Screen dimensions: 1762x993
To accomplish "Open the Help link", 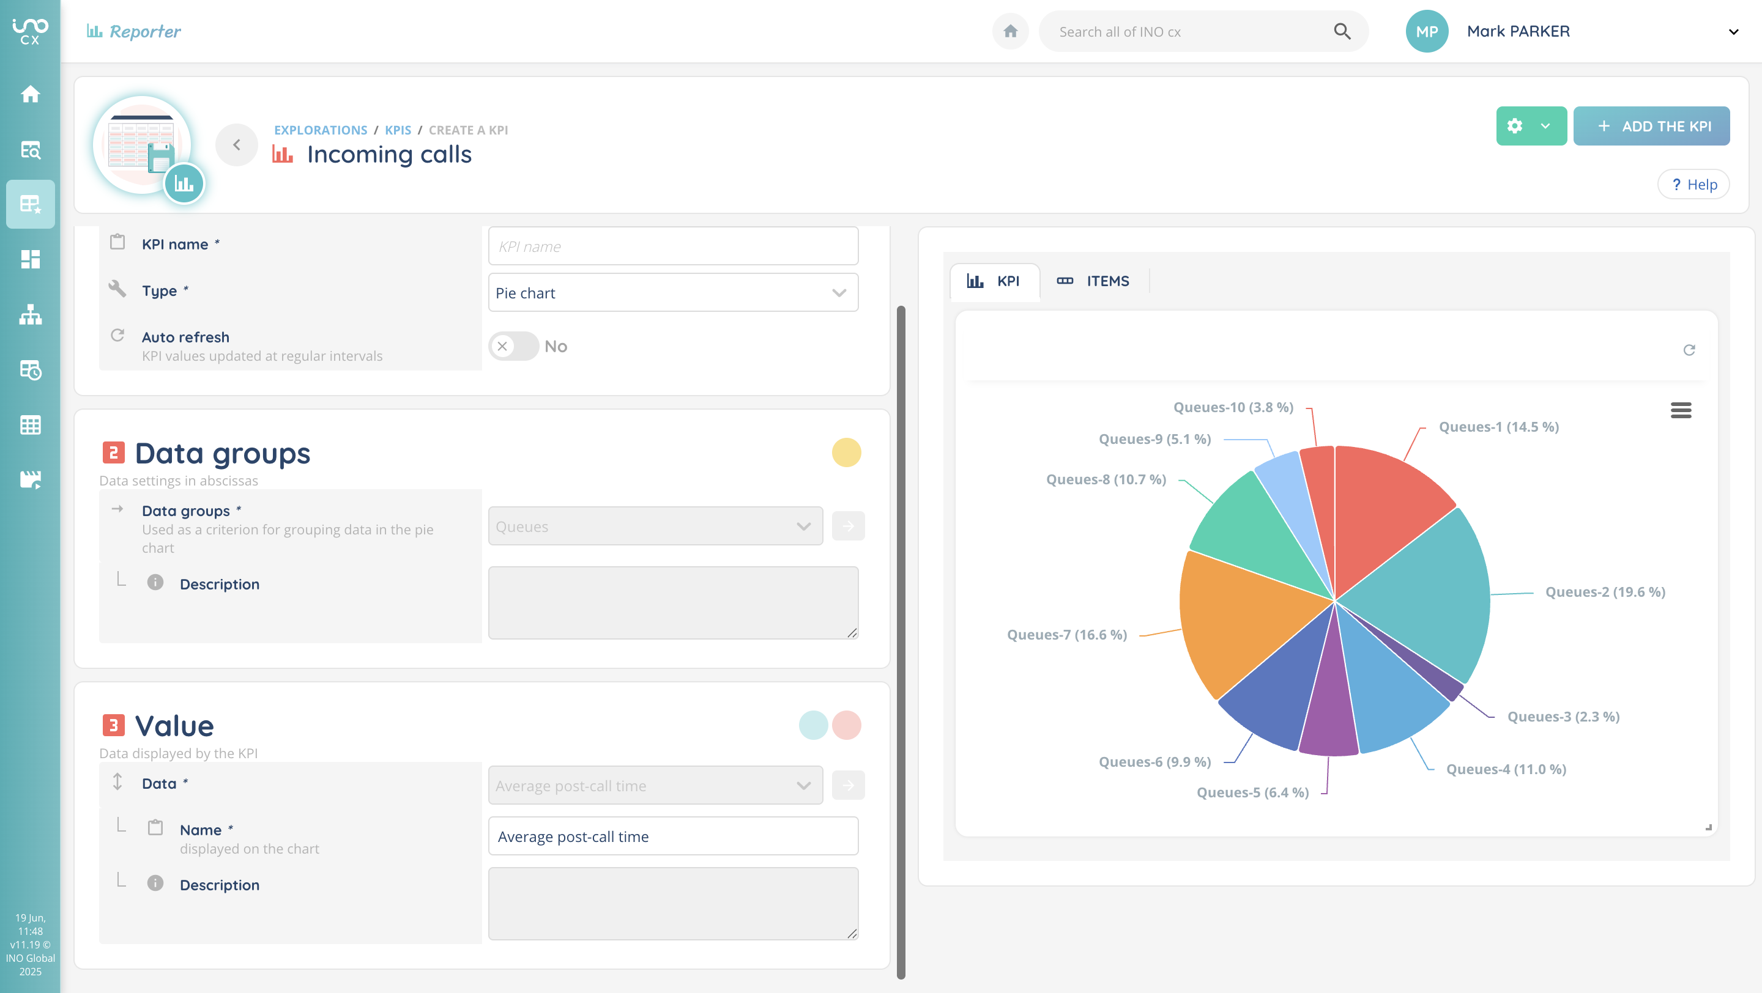I will (x=1693, y=185).
